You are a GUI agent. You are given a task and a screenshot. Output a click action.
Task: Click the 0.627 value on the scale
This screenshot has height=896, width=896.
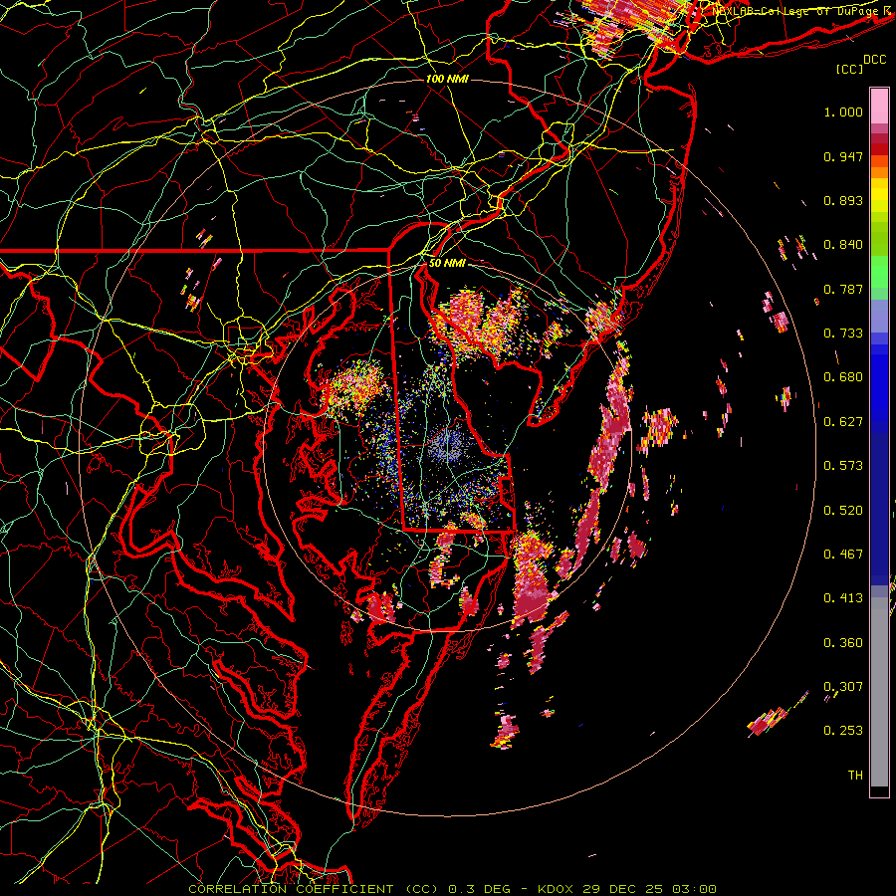coord(843,422)
